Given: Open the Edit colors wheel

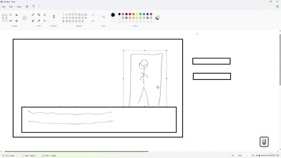Looking at the screenshot, I should [157, 18].
